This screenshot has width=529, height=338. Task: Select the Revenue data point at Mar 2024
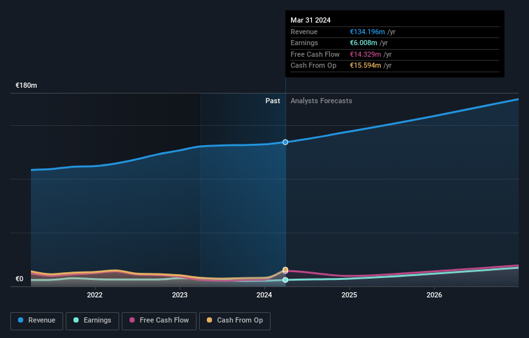(285, 142)
